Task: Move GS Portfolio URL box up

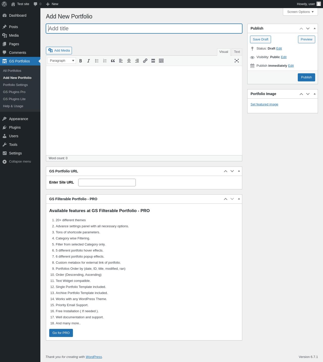Action: click(226, 171)
